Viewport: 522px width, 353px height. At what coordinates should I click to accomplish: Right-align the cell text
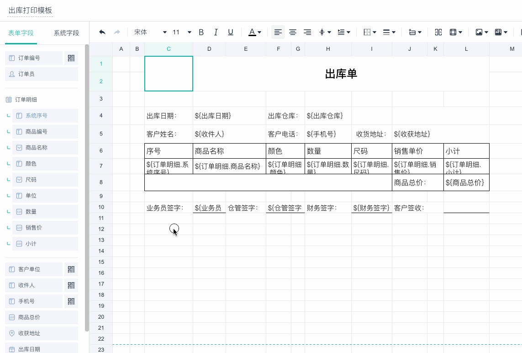click(x=307, y=32)
